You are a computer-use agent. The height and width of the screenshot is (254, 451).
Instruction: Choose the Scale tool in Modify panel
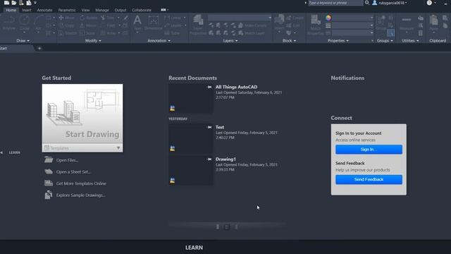click(87, 33)
